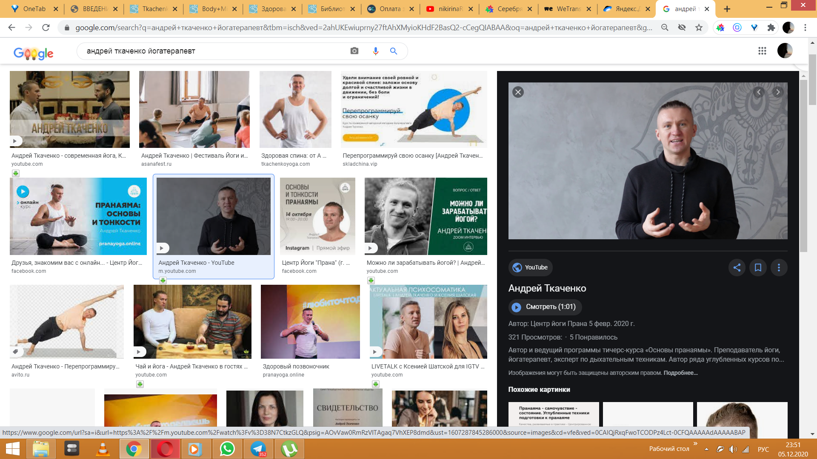
Task: Click into the Google search field
Action: point(213,51)
